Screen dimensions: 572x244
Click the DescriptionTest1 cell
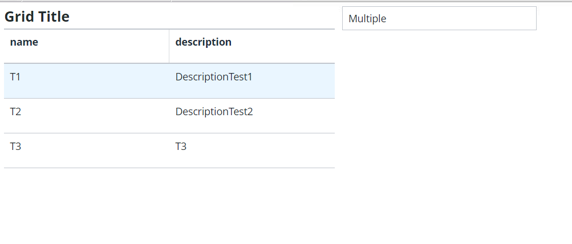pos(214,77)
